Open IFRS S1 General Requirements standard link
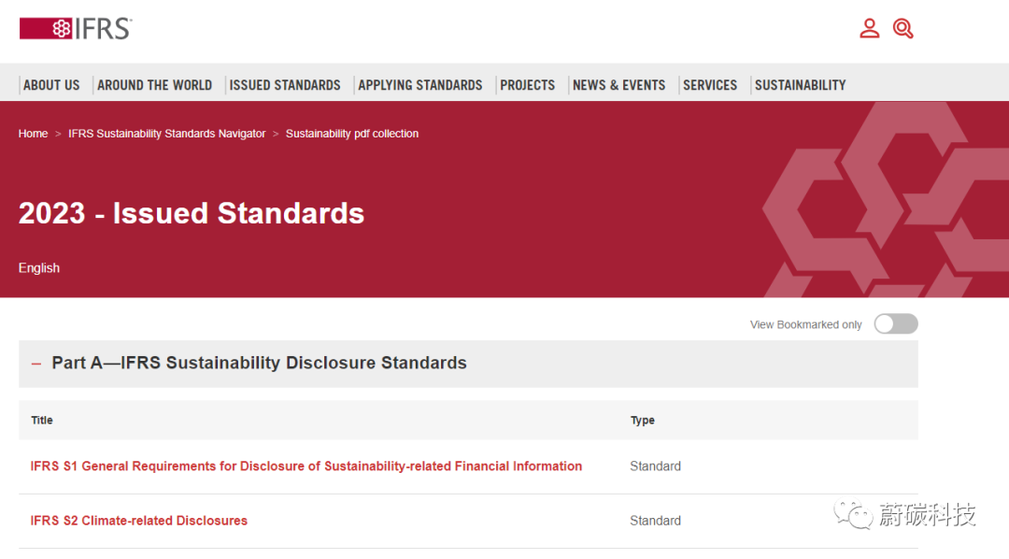 point(306,466)
